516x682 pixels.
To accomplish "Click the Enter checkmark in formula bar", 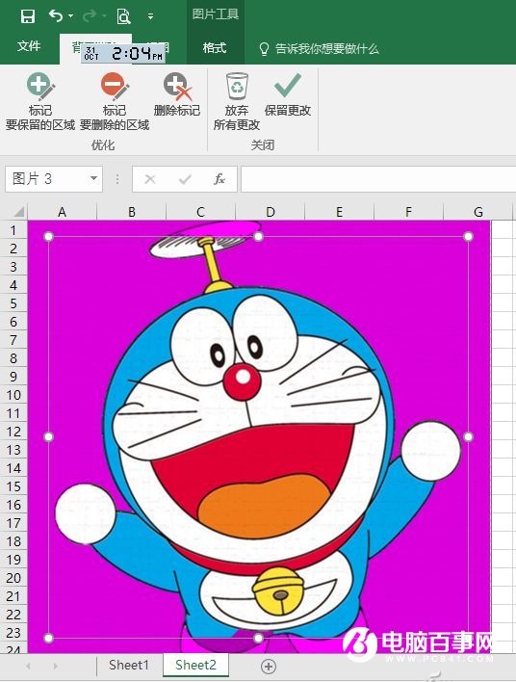I will 185,179.
